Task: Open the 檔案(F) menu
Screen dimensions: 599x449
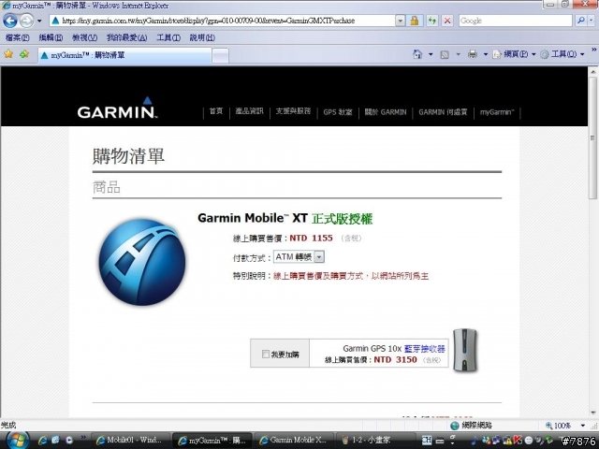Action: click(17, 37)
